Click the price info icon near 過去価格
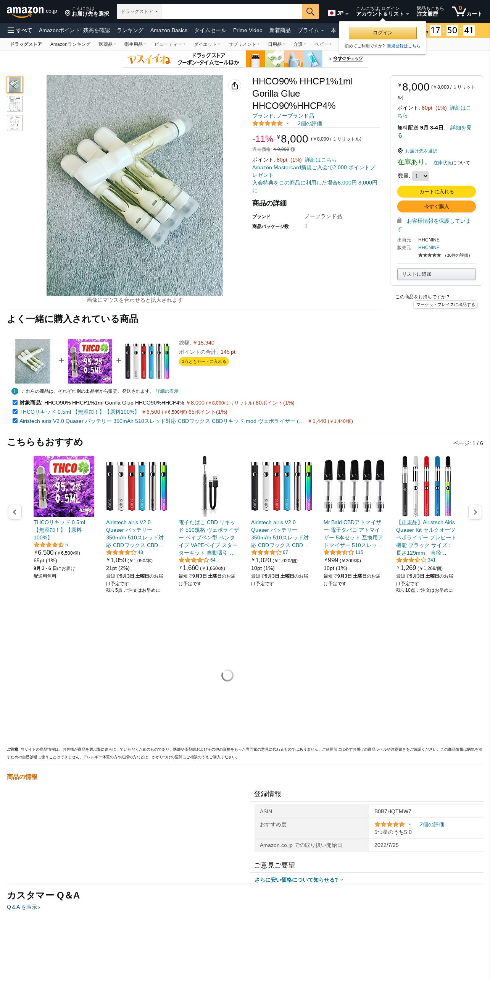This screenshot has height=981, width=490. [293, 149]
